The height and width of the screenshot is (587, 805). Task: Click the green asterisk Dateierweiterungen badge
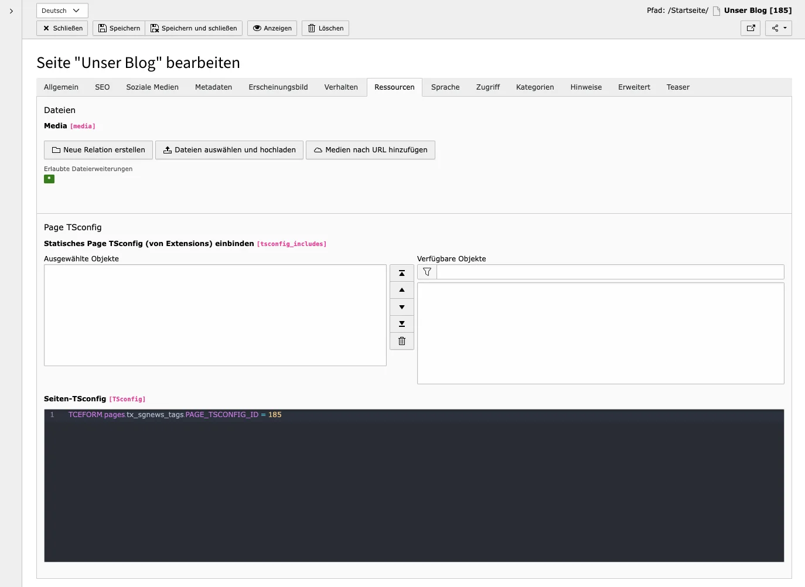click(x=49, y=179)
